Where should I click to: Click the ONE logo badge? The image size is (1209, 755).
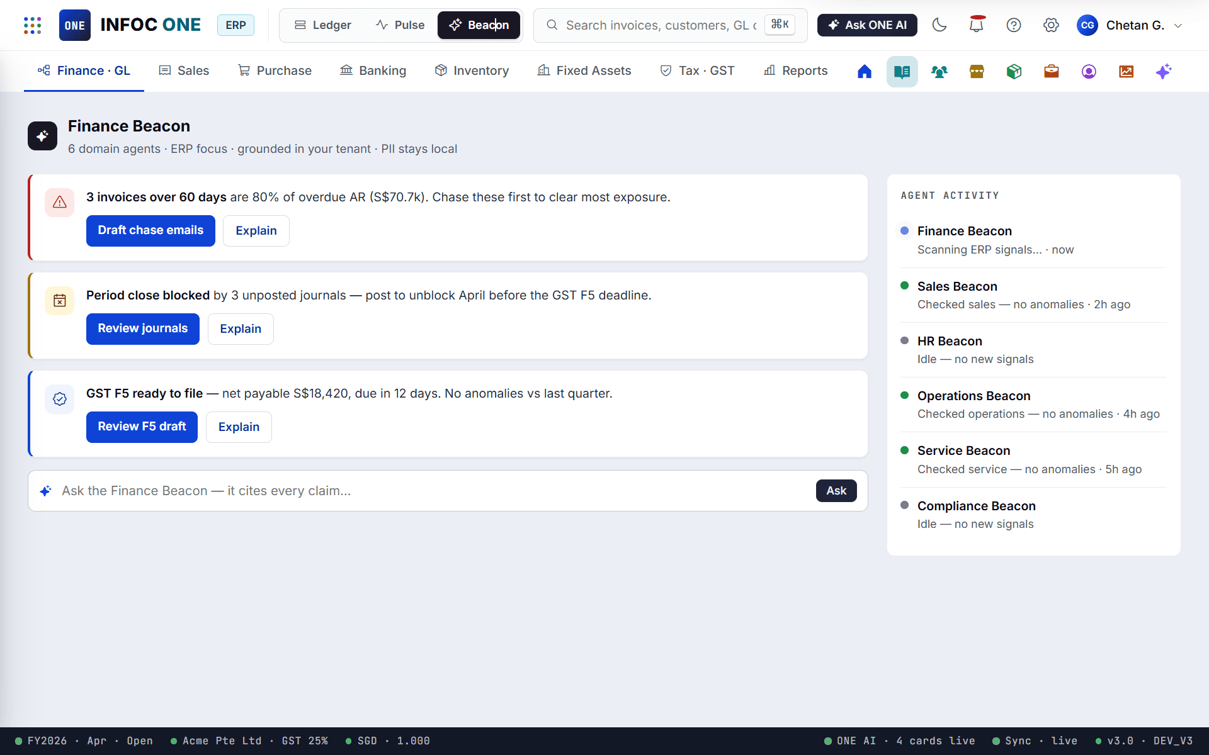tap(75, 25)
